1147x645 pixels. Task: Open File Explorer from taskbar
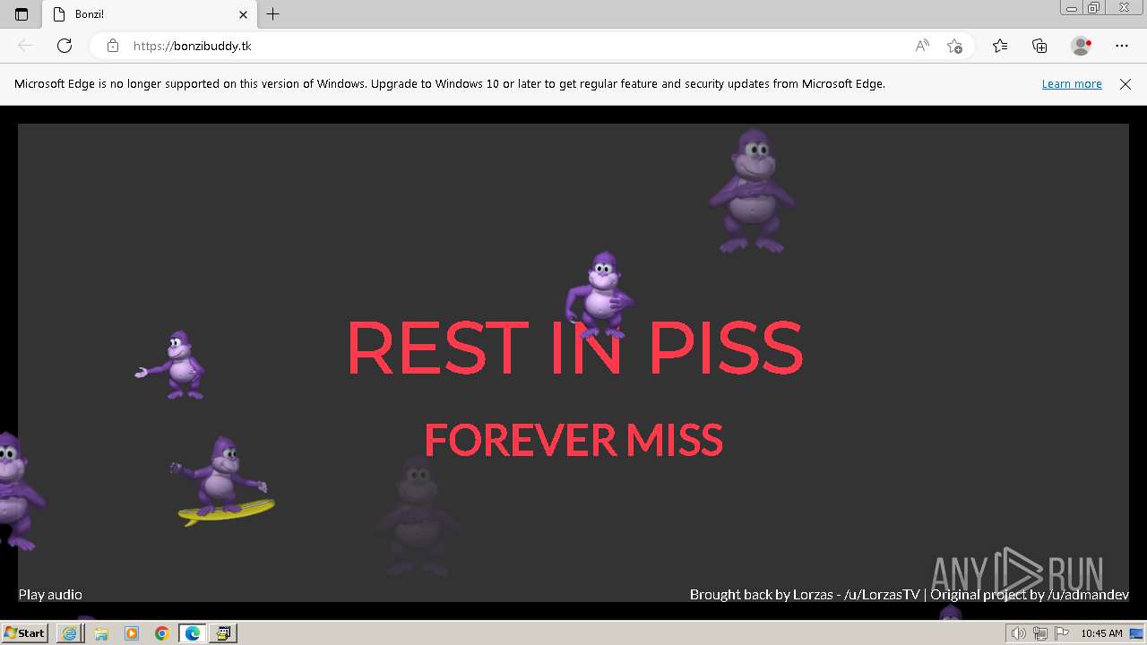pyautogui.click(x=101, y=633)
